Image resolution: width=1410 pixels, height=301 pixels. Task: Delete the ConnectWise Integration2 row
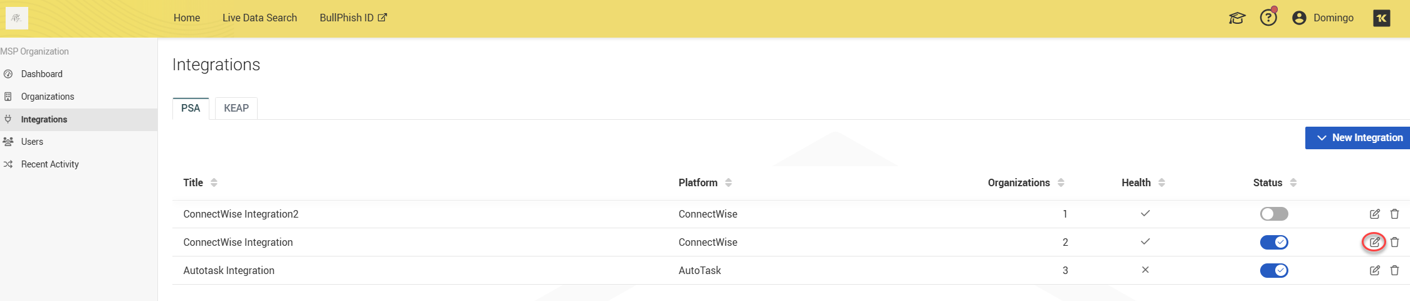1394,214
